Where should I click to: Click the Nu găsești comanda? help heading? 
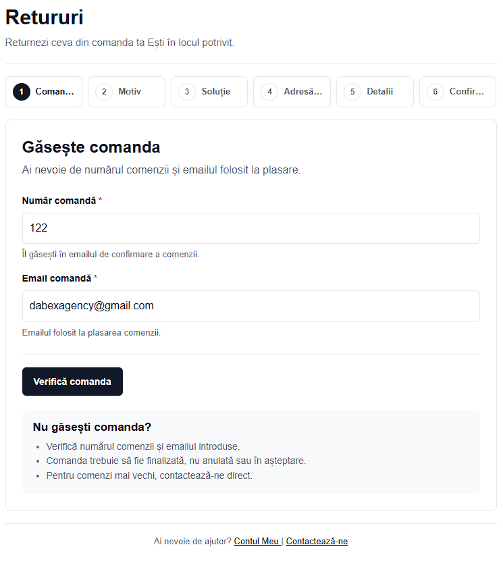click(92, 427)
